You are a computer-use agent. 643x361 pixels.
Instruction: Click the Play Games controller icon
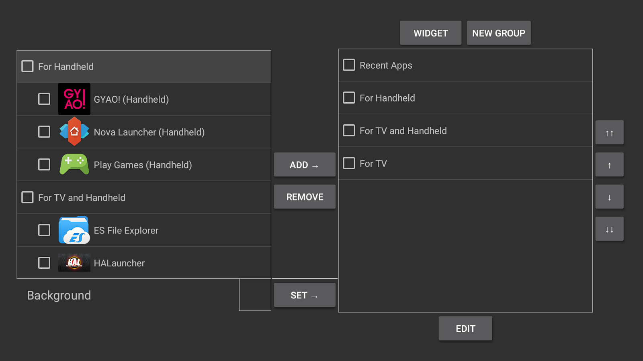coord(74,164)
